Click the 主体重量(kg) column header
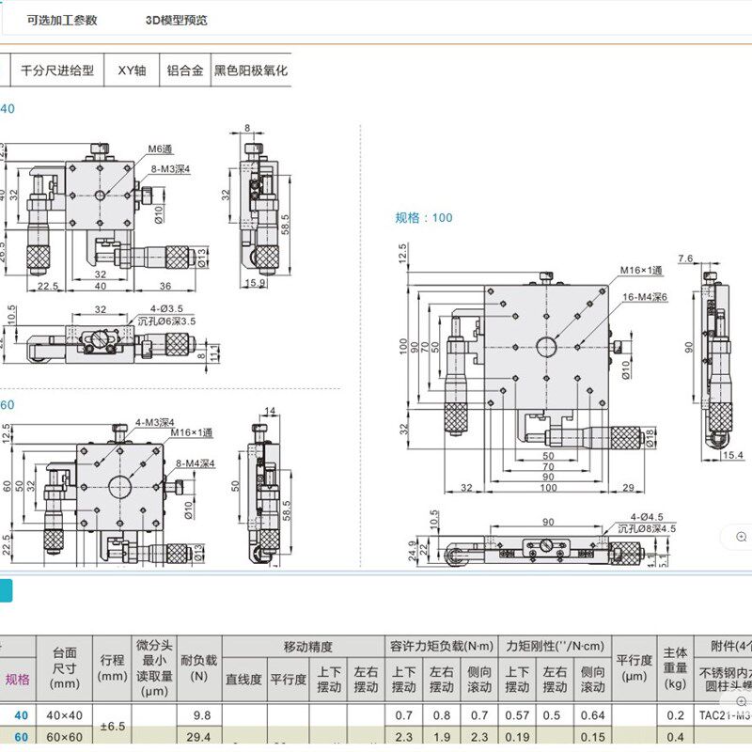 coord(675,668)
